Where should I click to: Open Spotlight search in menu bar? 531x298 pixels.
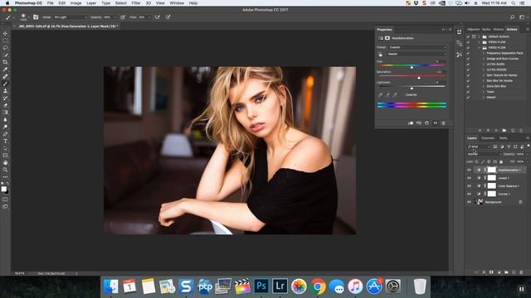(514, 3)
